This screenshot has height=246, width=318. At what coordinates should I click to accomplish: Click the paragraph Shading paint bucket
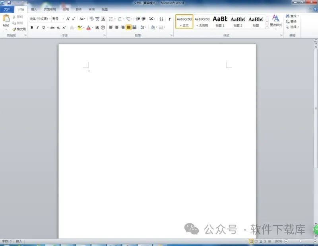click(x=153, y=27)
